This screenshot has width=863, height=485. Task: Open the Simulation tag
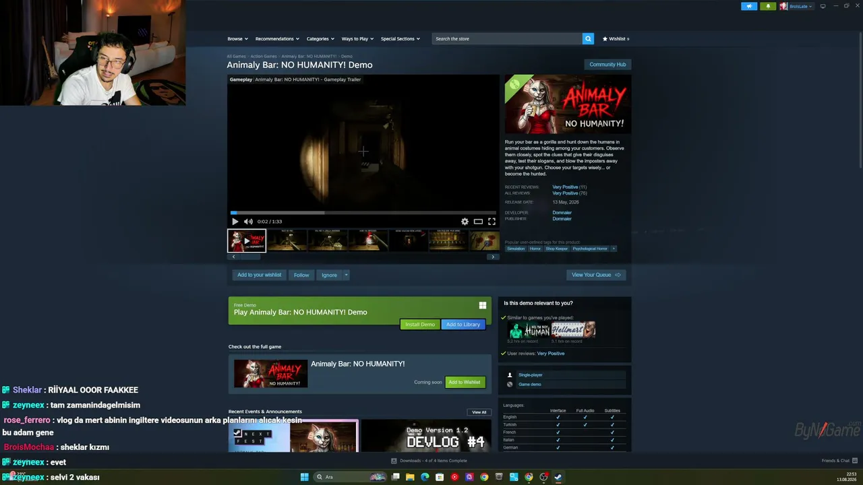516,249
